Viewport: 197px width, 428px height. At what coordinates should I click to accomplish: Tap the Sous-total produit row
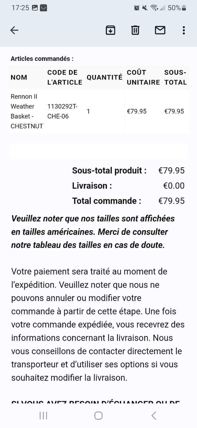click(x=128, y=170)
